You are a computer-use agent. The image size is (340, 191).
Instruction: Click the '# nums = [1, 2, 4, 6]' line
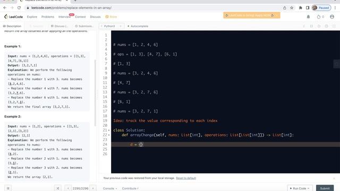(x=135, y=45)
